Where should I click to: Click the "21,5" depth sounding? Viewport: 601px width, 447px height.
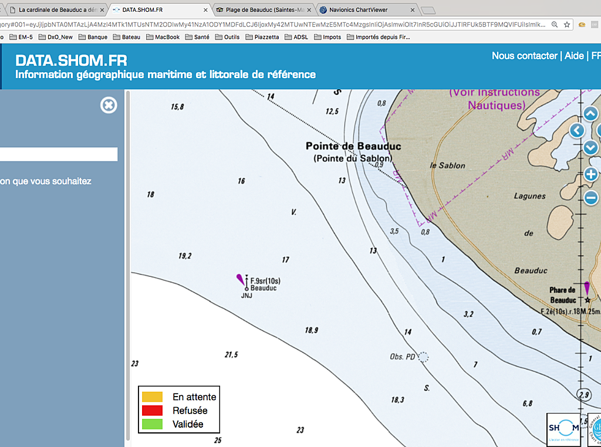pyautogui.click(x=231, y=355)
